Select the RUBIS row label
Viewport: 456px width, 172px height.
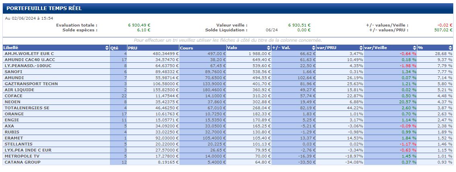click(x=12, y=132)
